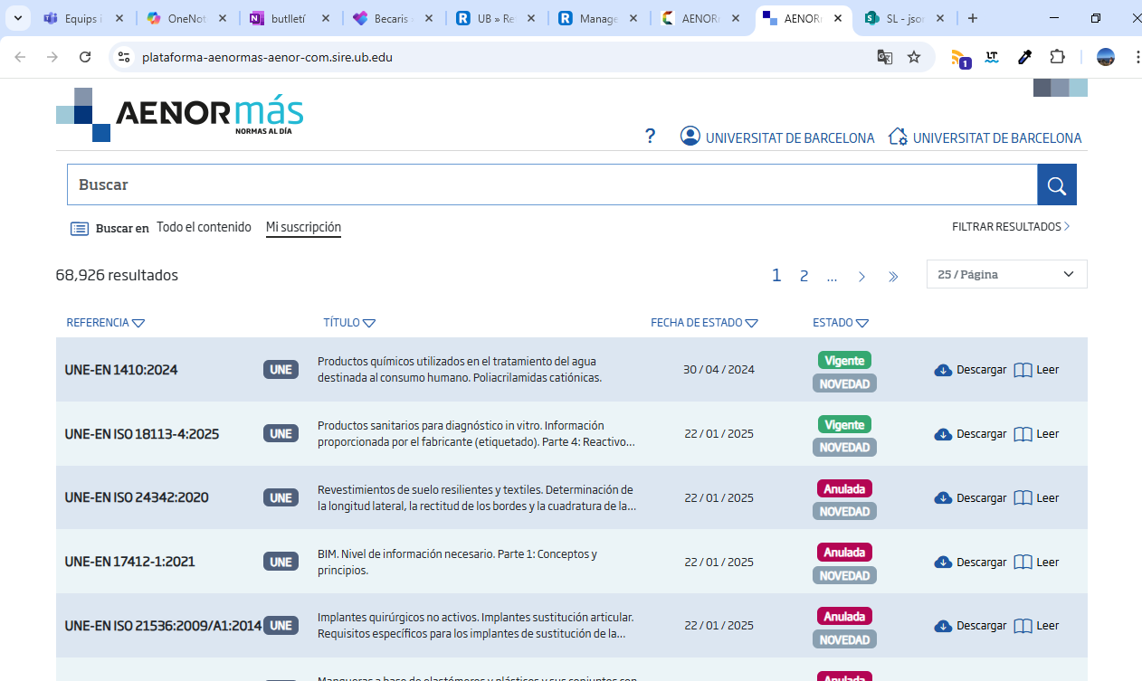Viewport: 1142px width, 681px height.
Task: Switch to the 'UB » Re' browser tab
Action: [496, 18]
